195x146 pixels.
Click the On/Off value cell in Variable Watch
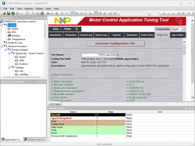pyautogui.click(x=111, y=115)
